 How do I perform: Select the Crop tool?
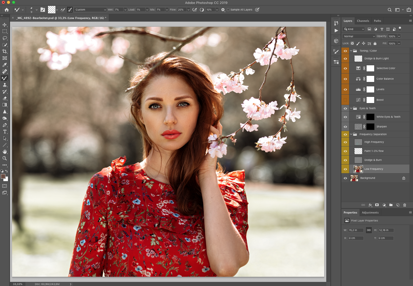point(5,51)
